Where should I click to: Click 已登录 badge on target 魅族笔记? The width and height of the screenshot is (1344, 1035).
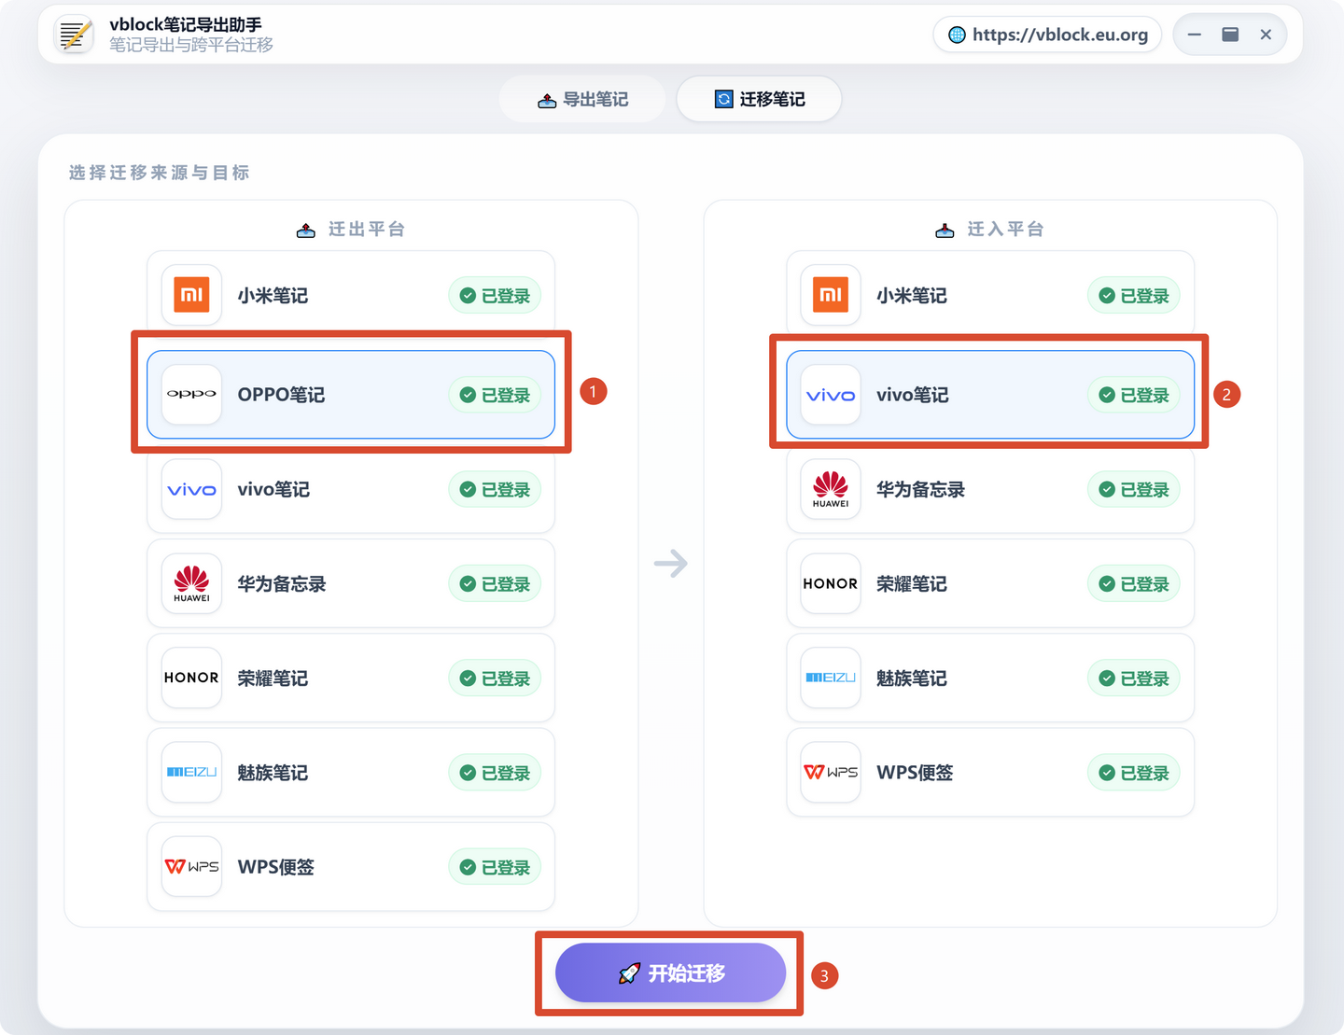pos(1134,678)
